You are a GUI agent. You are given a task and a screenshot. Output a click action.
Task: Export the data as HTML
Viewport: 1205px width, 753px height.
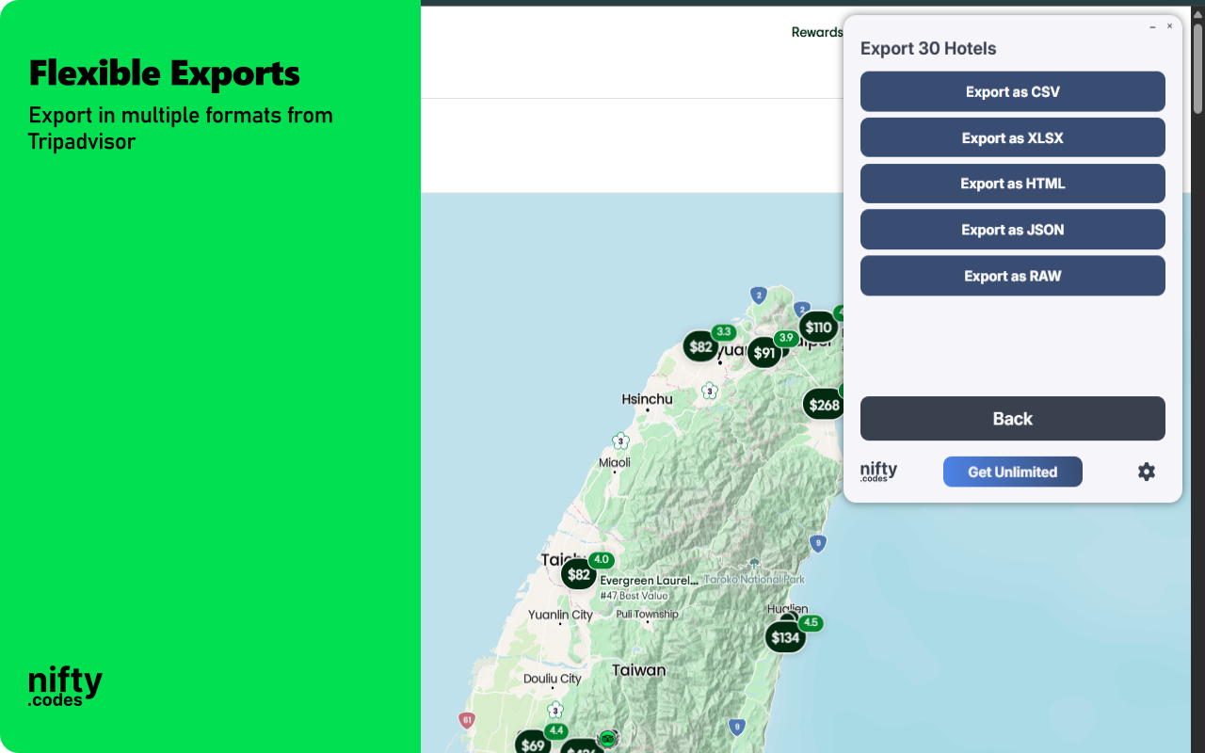(x=1012, y=184)
